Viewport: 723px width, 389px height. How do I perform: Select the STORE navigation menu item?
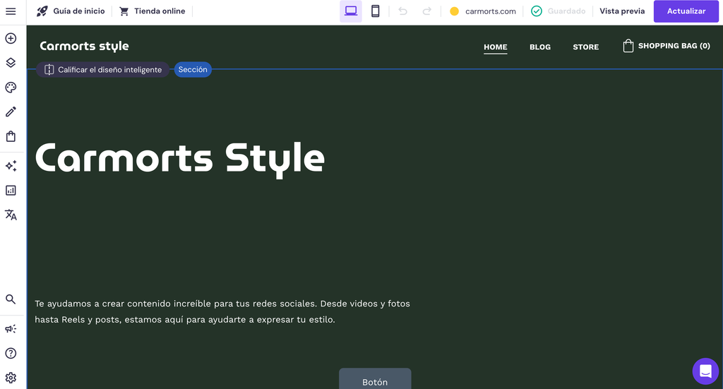585,47
